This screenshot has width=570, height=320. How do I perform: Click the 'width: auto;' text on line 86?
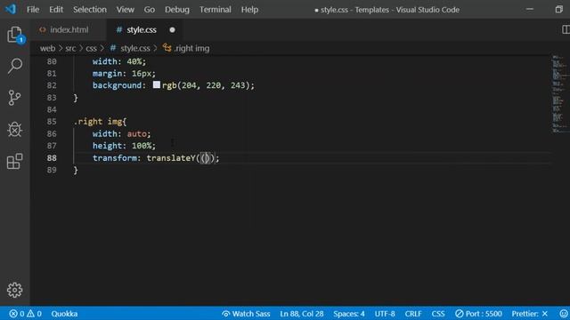click(x=121, y=134)
